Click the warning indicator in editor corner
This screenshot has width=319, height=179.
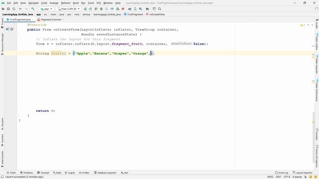[303, 25]
